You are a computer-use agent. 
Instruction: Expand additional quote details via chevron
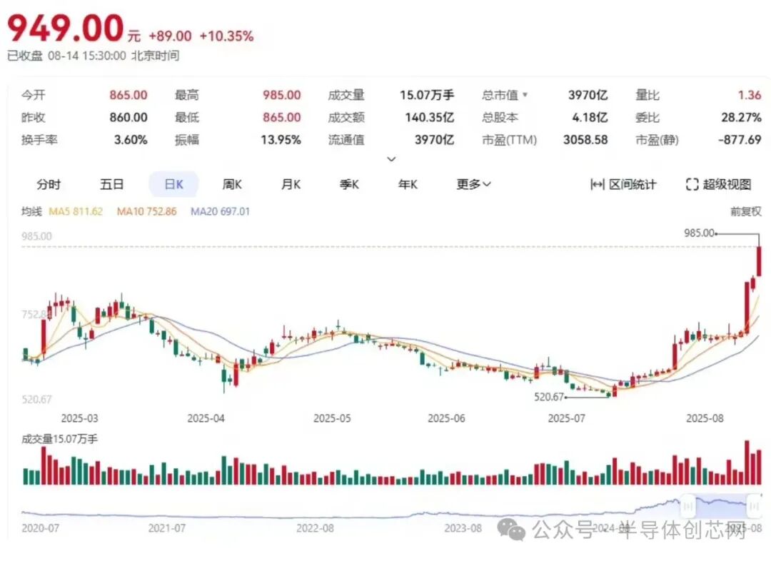click(x=391, y=159)
